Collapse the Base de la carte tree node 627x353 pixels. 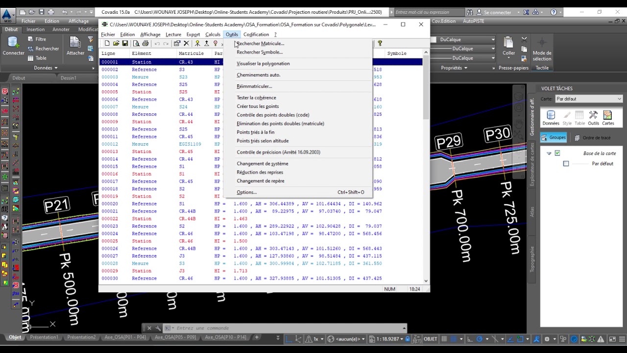pyautogui.click(x=549, y=153)
